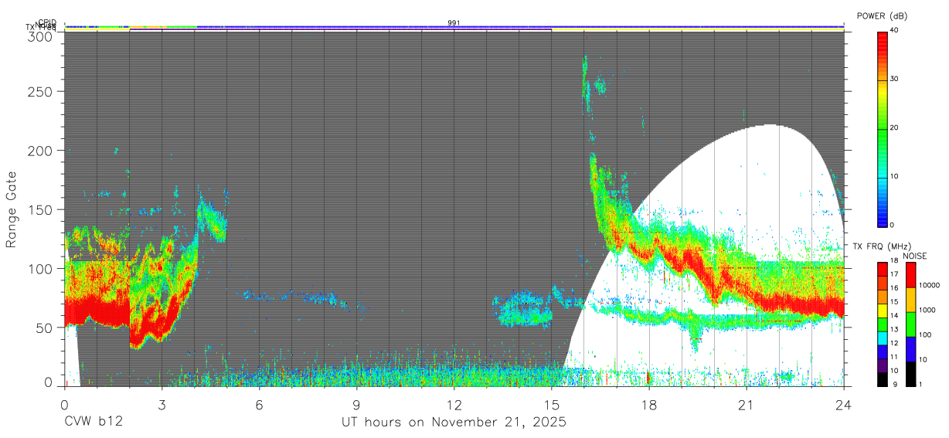Click the NOISE legend title
This screenshot has width=949, height=438.
click(916, 256)
